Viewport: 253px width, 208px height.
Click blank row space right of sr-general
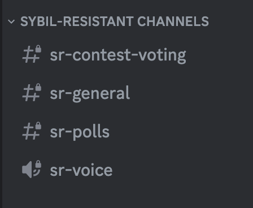pos(188,93)
